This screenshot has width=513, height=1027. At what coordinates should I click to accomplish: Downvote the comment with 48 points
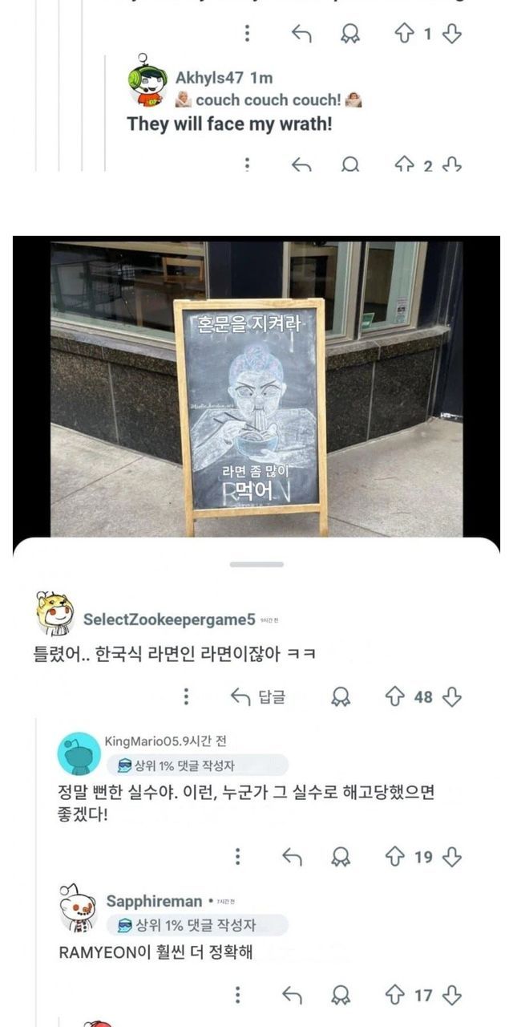point(452,696)
